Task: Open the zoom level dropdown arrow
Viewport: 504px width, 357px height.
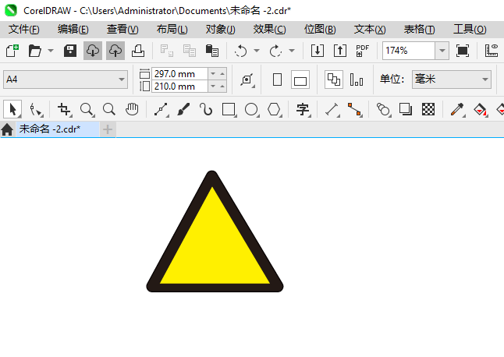Action: pos(442,51)
